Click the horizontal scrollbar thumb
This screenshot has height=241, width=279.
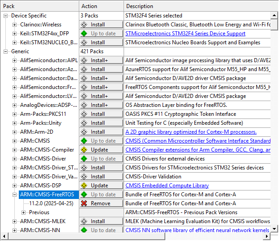tap(86, 236)
